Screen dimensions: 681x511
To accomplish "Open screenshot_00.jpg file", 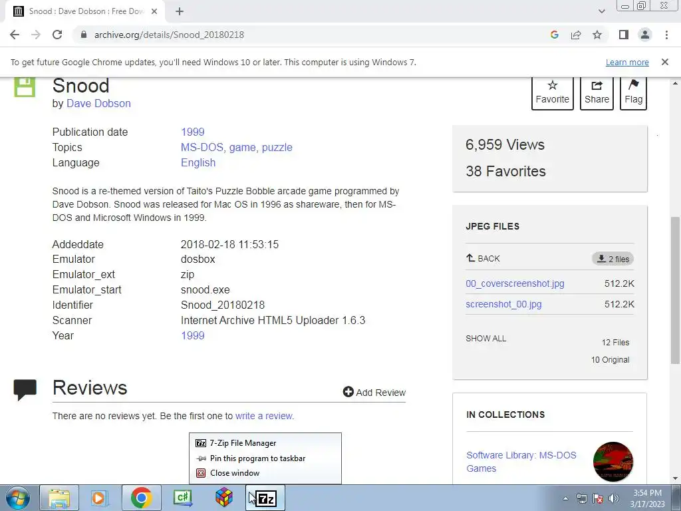I will (x=504, y=304).
